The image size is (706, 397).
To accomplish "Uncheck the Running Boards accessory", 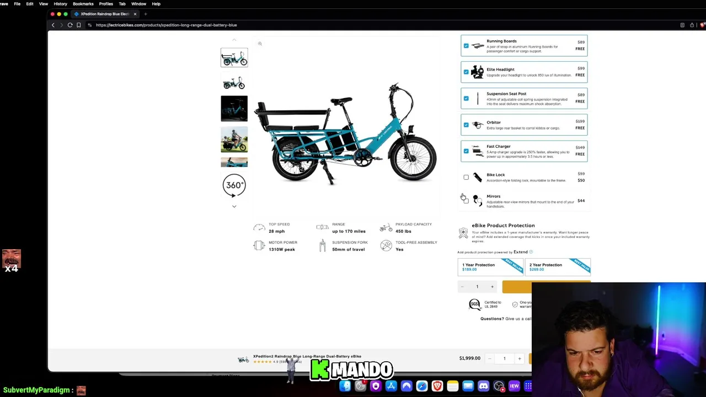I will [x=466, y=46].
